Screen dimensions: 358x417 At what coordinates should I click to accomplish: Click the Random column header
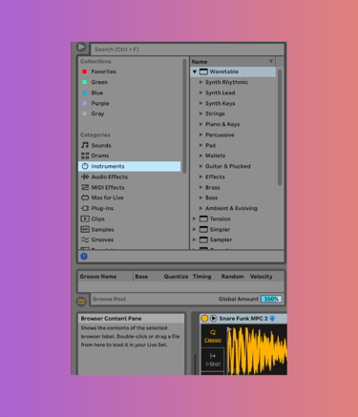coord(232,277)
